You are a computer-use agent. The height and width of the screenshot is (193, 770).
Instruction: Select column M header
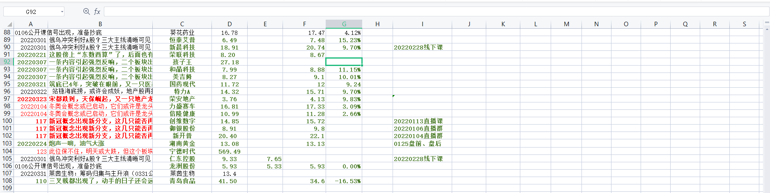click(x=566, y=24)
